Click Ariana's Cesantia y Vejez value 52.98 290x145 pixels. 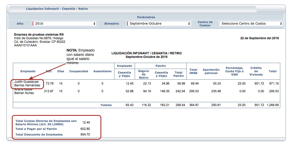pyautogui.click(x=130, y=91)
